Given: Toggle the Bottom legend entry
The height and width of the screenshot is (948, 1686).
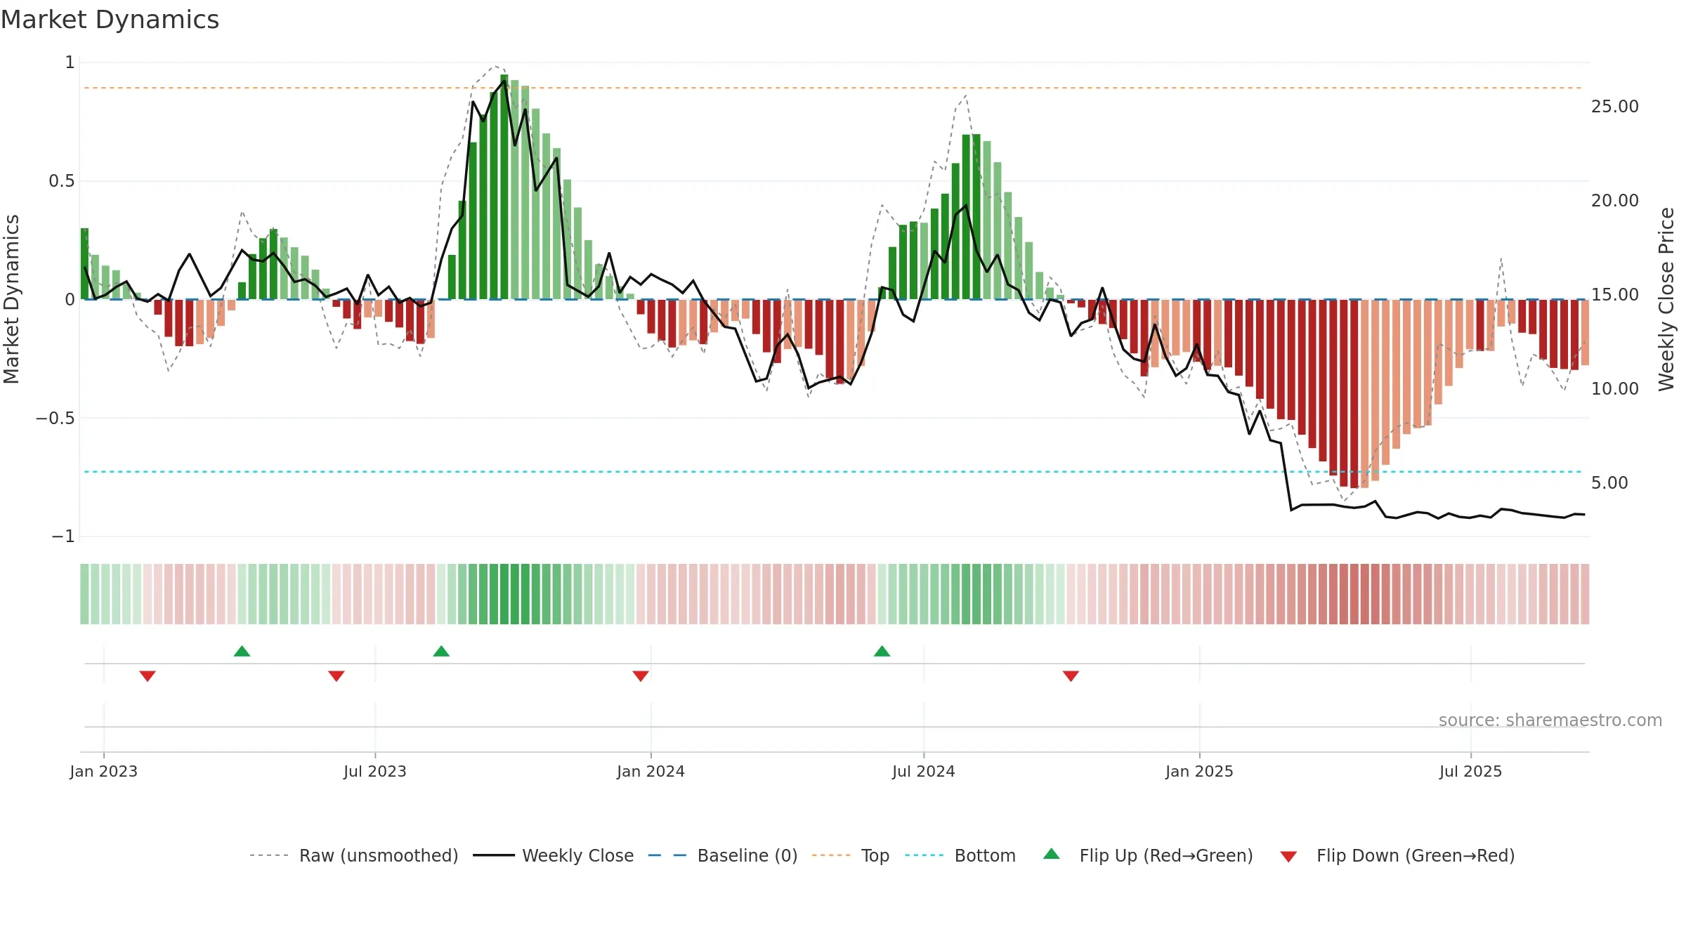Looking at the screenshot, I should tap(960, 855).
